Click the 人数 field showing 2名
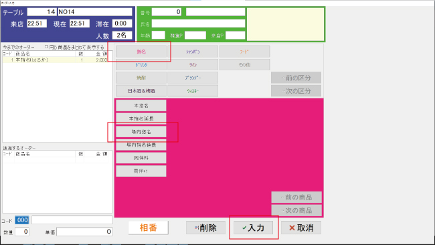Viewport: 435px width, 245px height. (x=122, y=35)
